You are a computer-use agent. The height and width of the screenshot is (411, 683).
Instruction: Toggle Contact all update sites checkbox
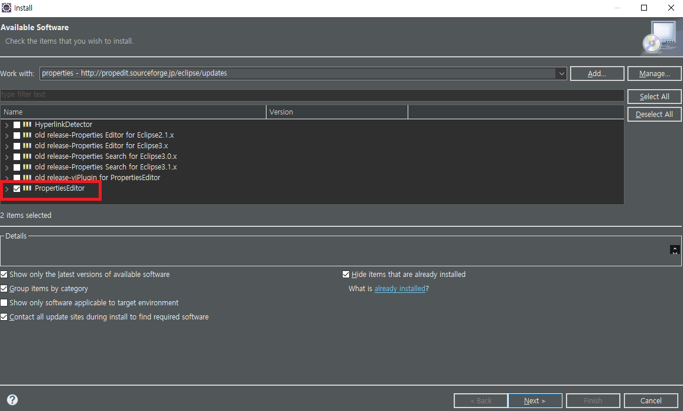tap(4, 317)
